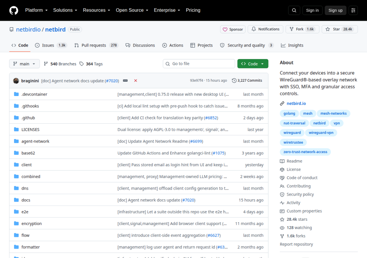
Task: Click the eye icon beside 128 watching
Action: (282, 228)
